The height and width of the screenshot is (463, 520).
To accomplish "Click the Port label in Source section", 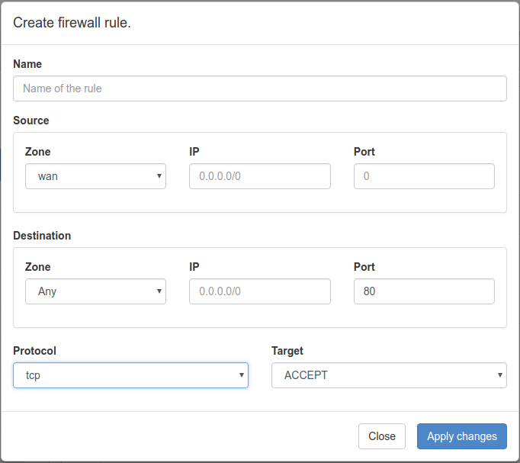I will tap(364, 152).
